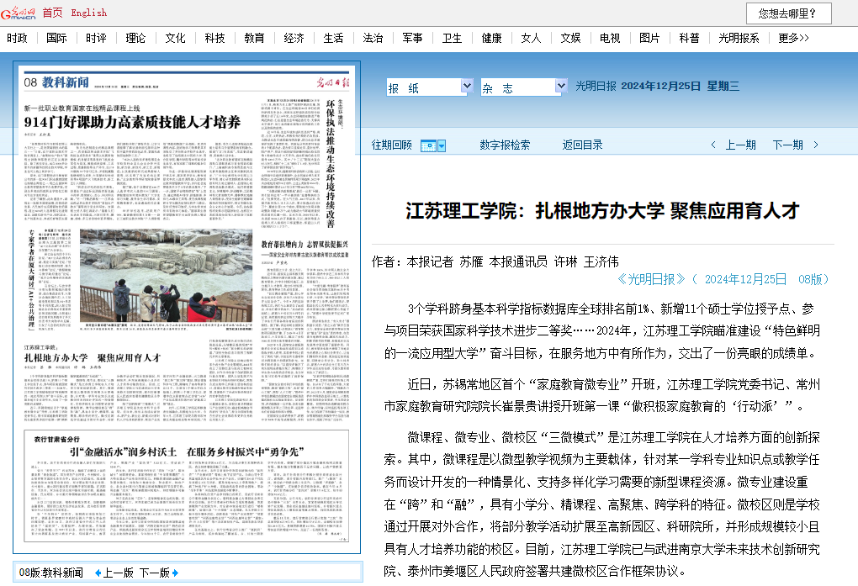The image size is (858, 586).
Task: Click the next issue right chevron
Action: tap(816, 145)
